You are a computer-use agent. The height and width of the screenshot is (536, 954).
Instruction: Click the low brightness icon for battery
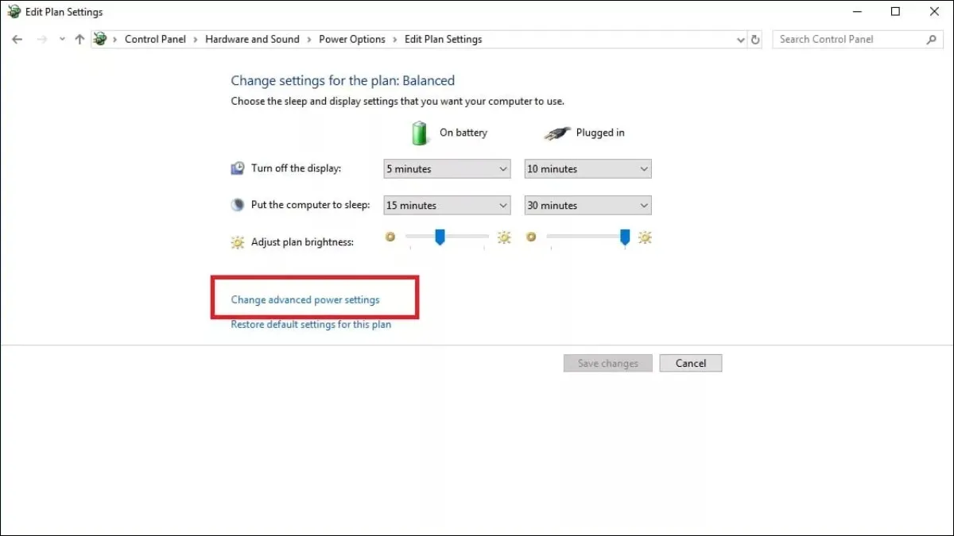(x=390, y=237)
